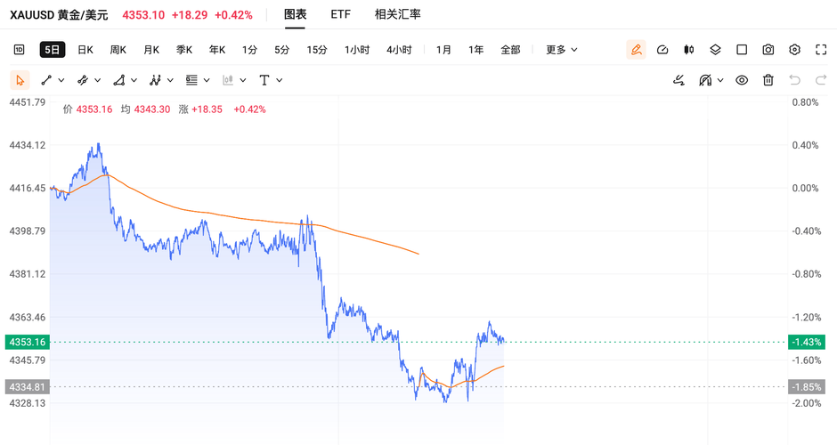This screenshot has height=445, width=837.
Task: Choose the 4小时 interval button
Action: pyautogui.click(x=399, y=50)
